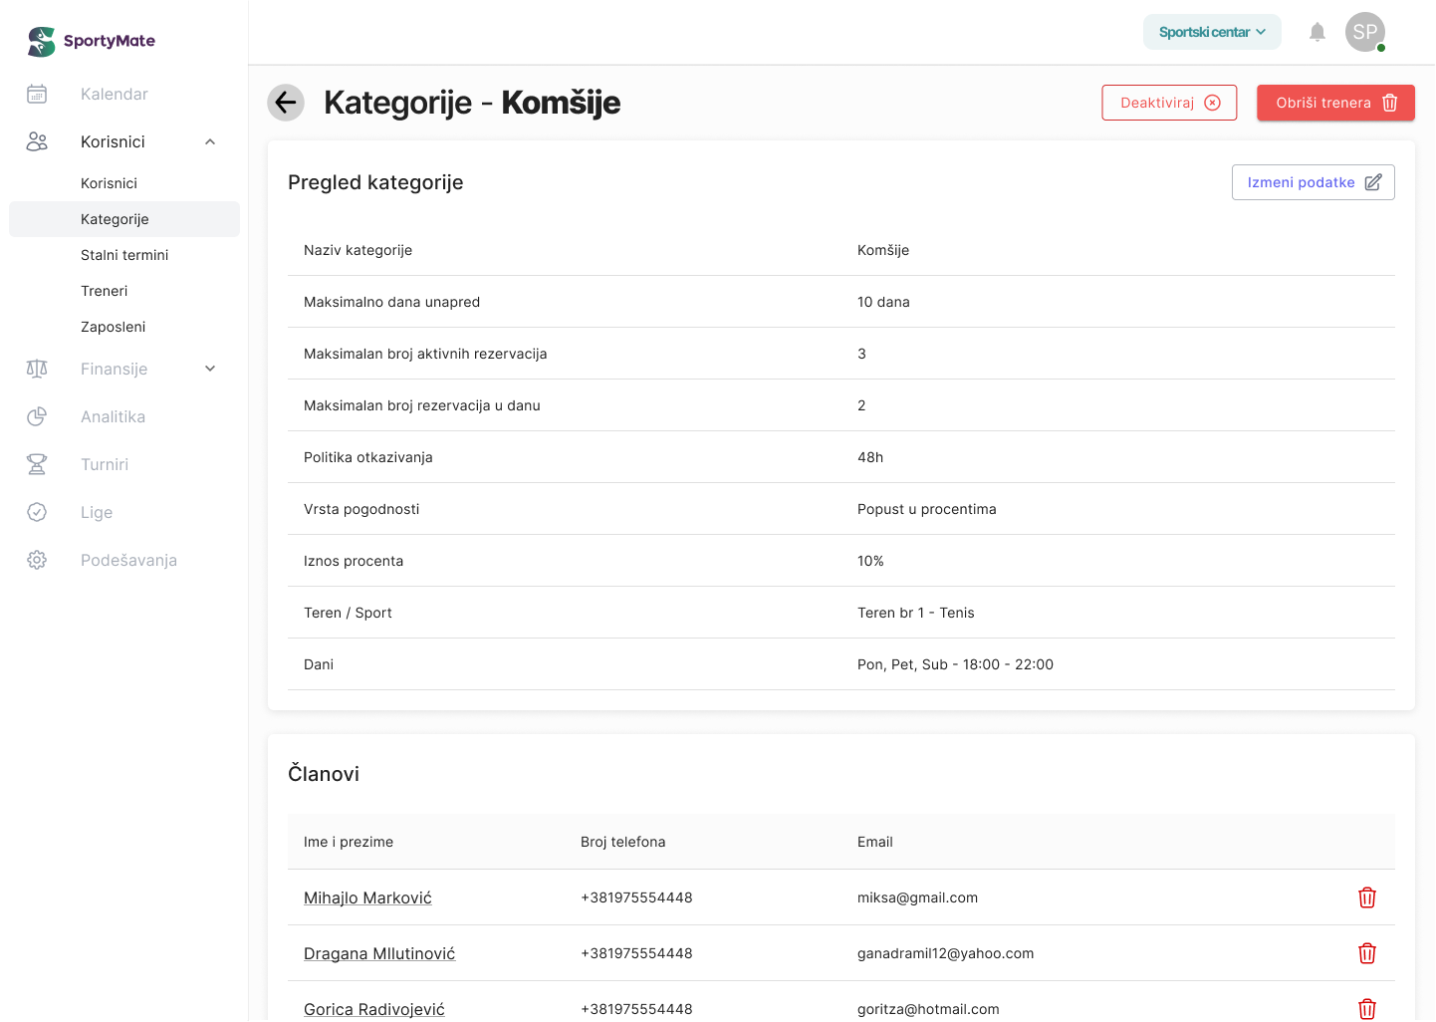Remove member Mihajlo Marković with trash icon

point(1367,897)
